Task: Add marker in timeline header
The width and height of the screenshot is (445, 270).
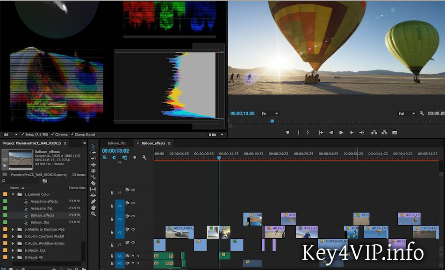Action: coord(135,157)
